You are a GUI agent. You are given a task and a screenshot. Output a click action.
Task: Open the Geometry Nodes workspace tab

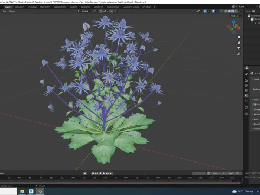coord(131,7)
